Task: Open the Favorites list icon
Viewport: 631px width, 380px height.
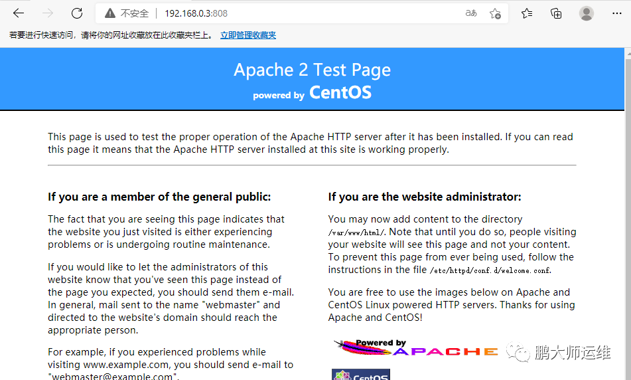Action: pos(527,13)
